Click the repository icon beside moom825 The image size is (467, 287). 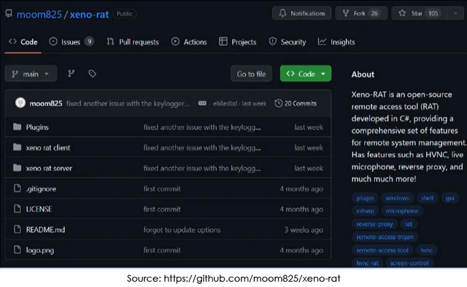point(8,13)
